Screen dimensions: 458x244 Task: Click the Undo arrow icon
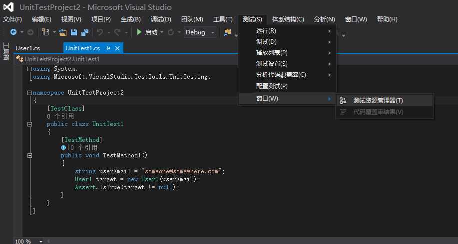coord(100,32)
